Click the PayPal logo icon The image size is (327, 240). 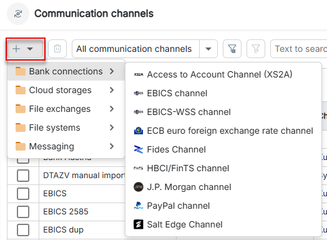point(139,206)
